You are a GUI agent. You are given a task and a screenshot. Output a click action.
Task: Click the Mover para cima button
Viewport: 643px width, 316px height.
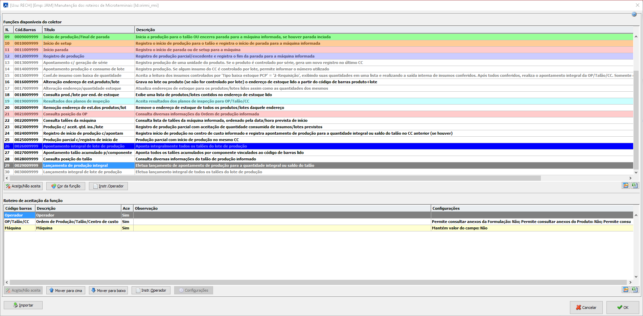point(66,290)
